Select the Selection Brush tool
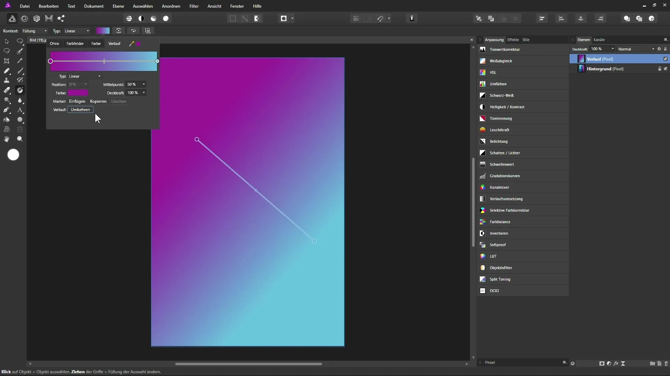Viewport: 670px width, 376px height. click(x=20, y=51)
